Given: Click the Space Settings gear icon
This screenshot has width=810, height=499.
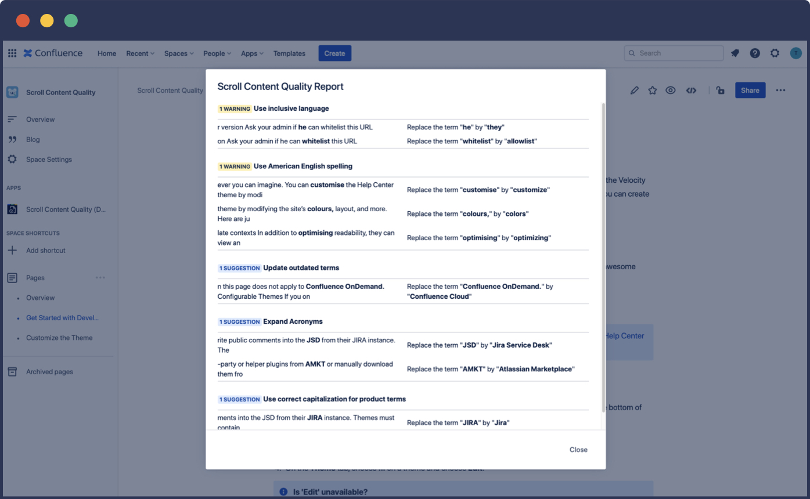Looking at the screenshot, I should (x=12, y=159).
